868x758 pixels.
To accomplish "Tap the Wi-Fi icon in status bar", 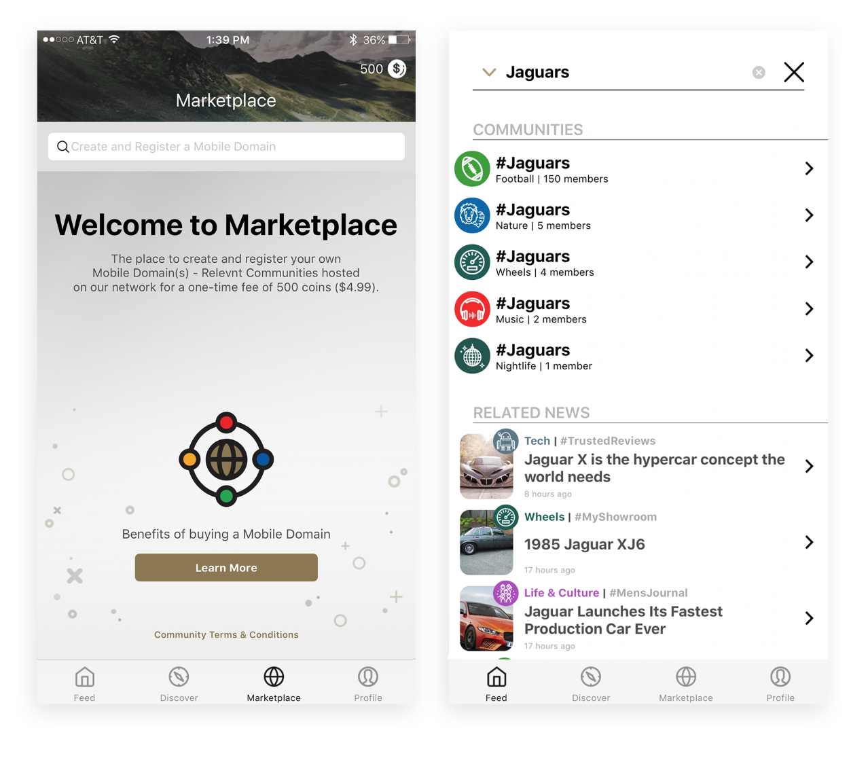I will click(114, 39).
